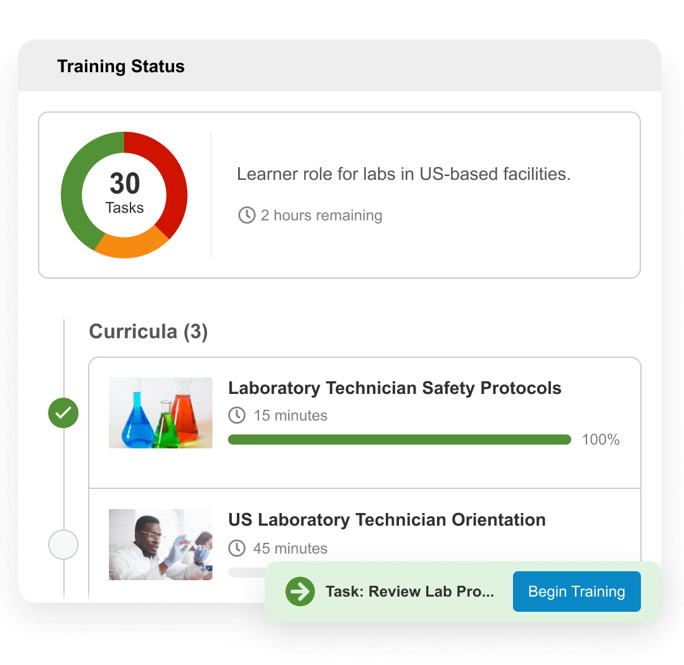The width and height of the screenshot is (684, 665).
Task: Click the Begin Training button
Action: pyautogui.click(x=576, y=592)
